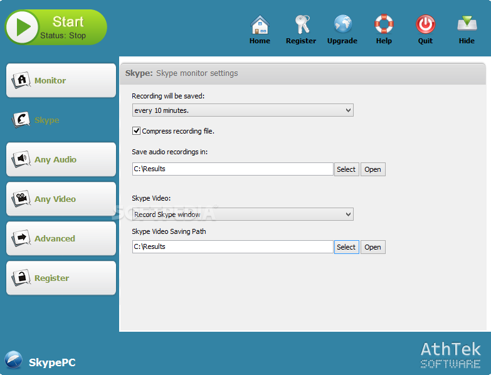Viewport: 491px width, 375px height.
Task: Click the Hide text label
Action: (467, 41)
